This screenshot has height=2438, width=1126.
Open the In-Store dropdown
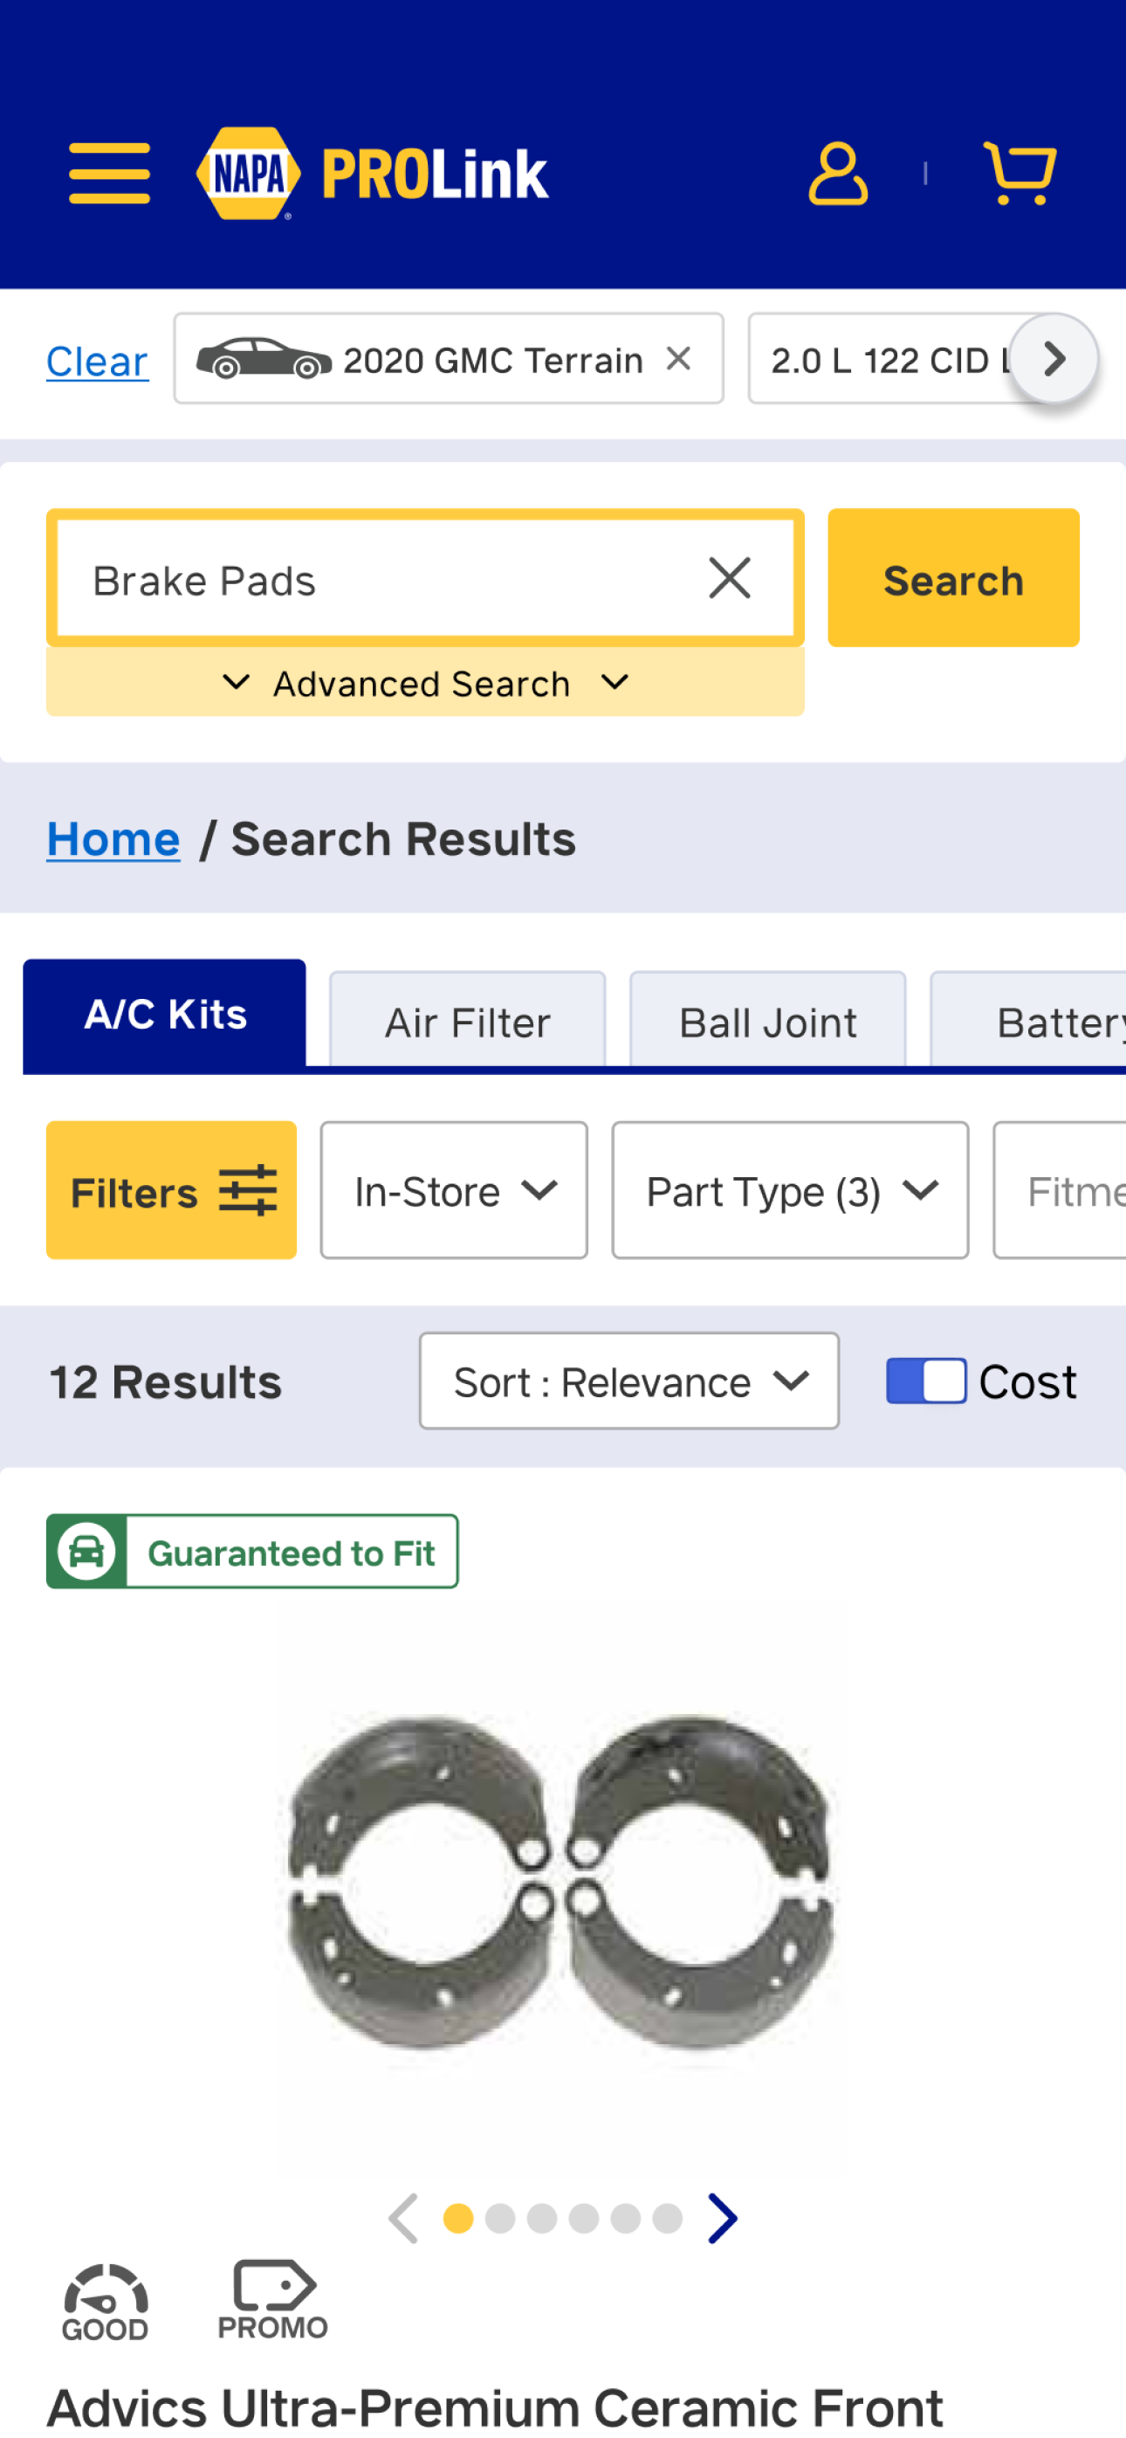454,1190
